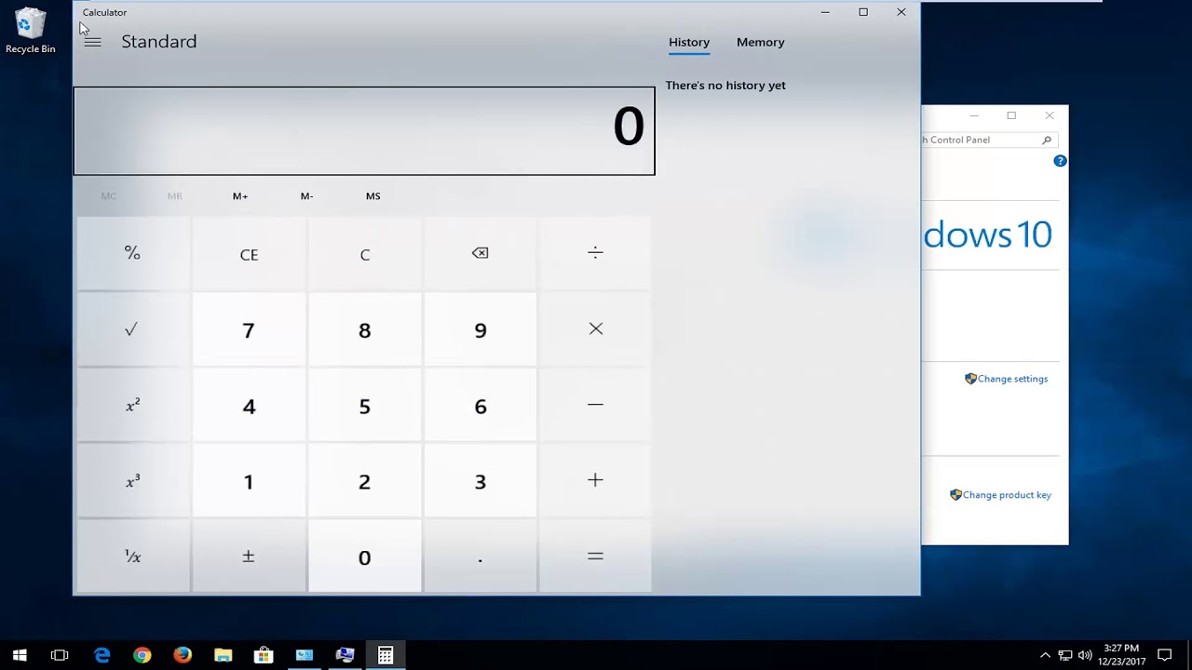Open Microsoft Store from the taskbar
Image resolution: width=1192 pixels, height=670 pixels.
tap(264, 655)
